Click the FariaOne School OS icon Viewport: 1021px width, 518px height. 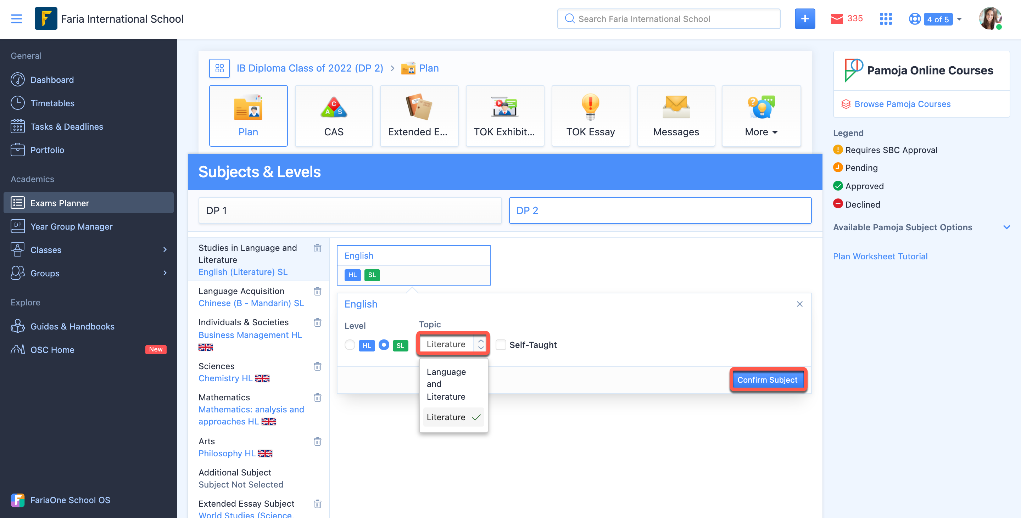(17, 500)
